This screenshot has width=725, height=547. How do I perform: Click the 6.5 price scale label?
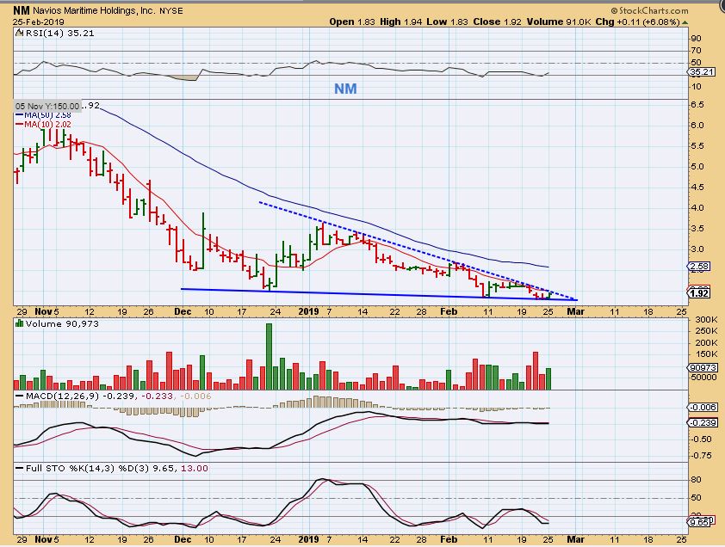tap(697, 105)
